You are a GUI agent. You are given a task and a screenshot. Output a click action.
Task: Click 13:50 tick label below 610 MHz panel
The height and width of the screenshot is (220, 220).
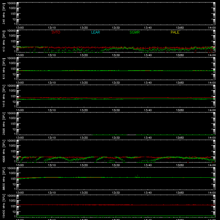(x=180, y=83)
